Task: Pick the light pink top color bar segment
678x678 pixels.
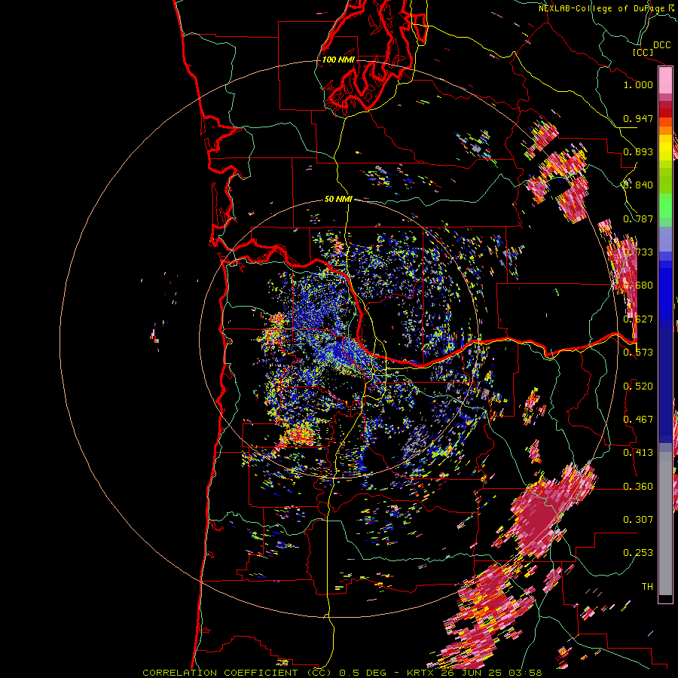Action: point(665,81)
